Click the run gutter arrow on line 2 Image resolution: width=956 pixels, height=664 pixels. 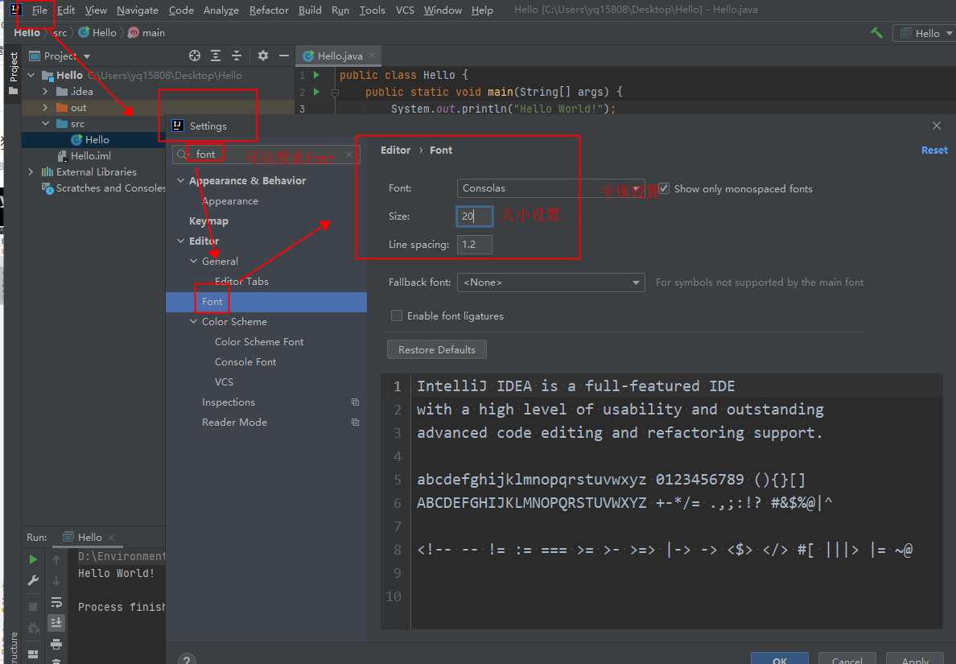[x=316, y=92]
